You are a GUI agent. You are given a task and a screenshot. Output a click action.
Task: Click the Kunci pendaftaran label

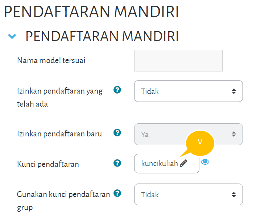pos(48,164)
